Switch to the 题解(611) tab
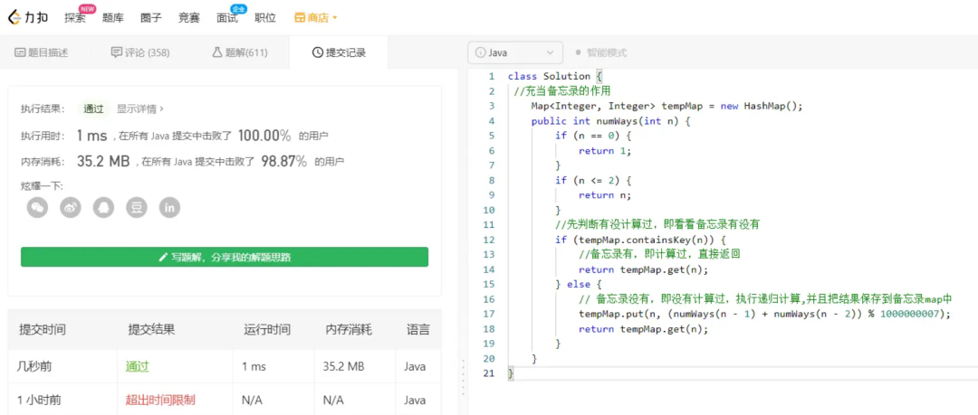The width and height of the screenshot is (978, 415). click(240, 53)
